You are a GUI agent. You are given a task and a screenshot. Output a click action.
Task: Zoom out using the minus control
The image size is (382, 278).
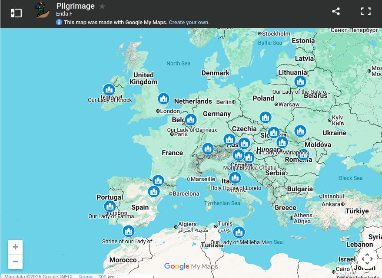tap(15, 261)
